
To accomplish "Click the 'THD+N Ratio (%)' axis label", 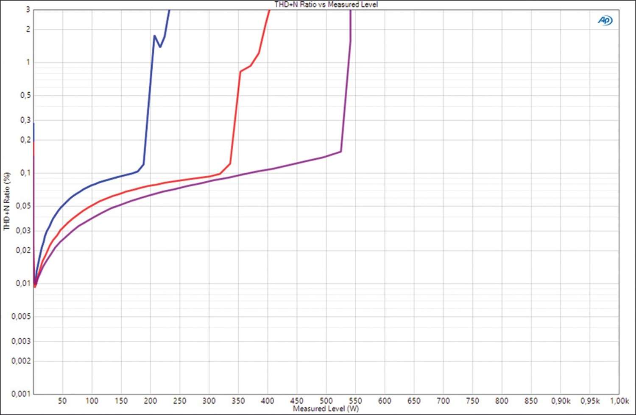I will tap(6, 201).
